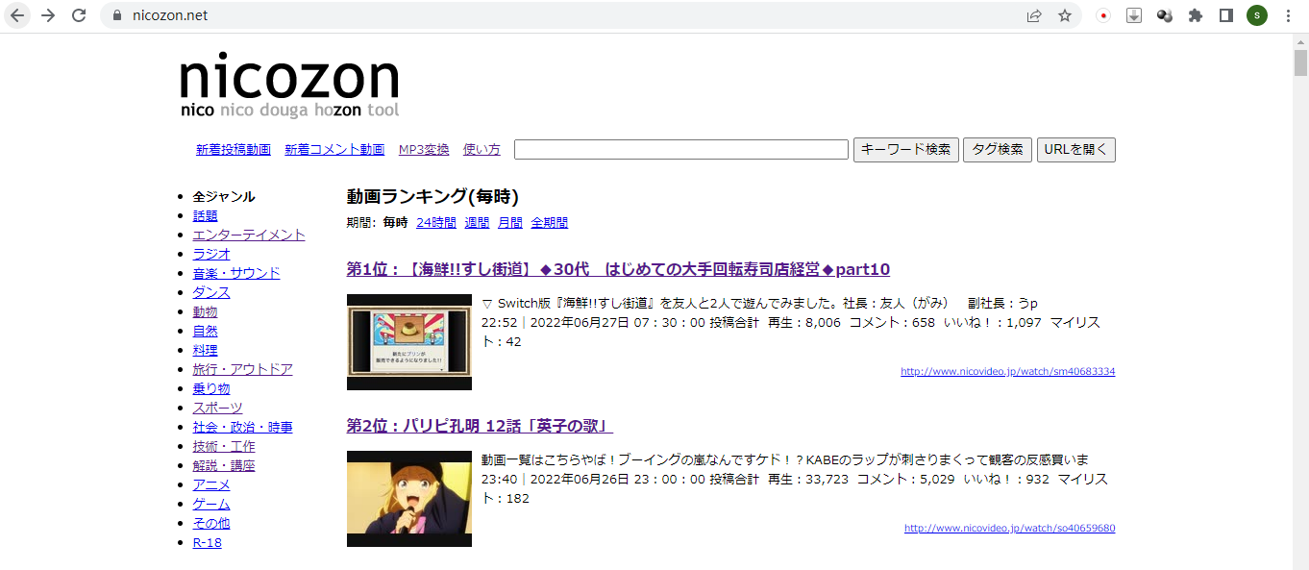Click the current 毎時 period label
Viewport: 1309px width, 570px height.
(x=395, y=223)
